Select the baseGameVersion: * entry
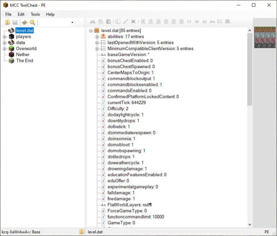Image resolution: width=277 pixels, height=236 pixels. click(x=128, y=54)
